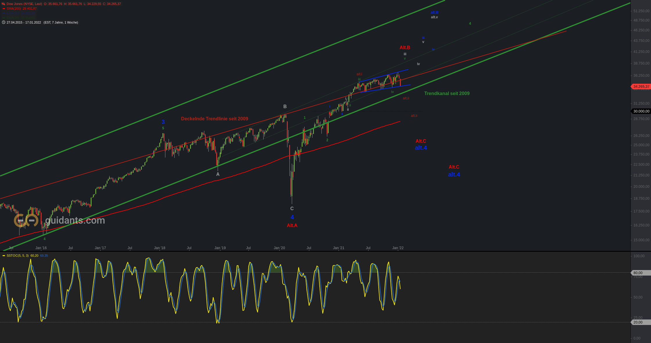
Task: Click the green EMA(20) legend color dash
Action: pyautogui.click(x=4, y=18)
